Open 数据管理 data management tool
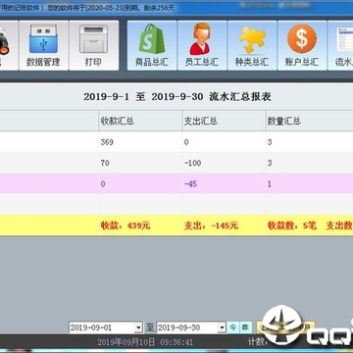The height and width of the screenshot is (353, 353). point(43,45)
